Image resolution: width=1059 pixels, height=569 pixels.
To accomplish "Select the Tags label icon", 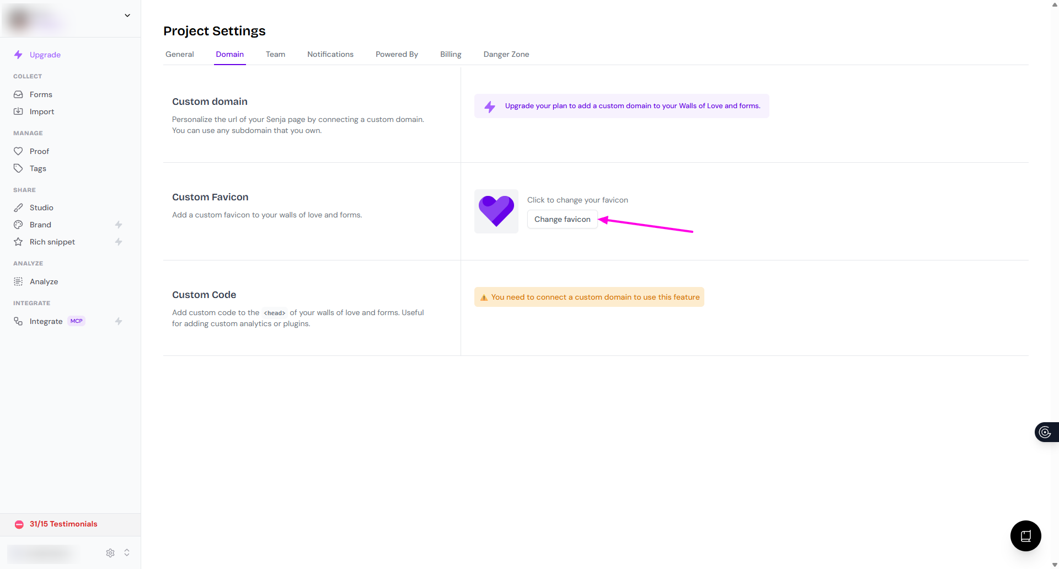I will coord(18,168).
